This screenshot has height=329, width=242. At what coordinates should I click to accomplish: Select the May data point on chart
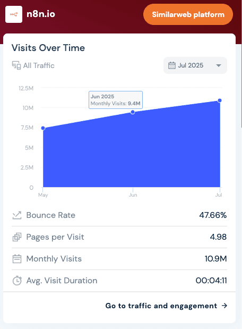tap(43, 128)
